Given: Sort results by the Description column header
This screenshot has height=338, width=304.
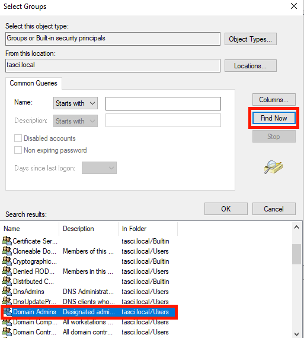Looking at the screenshot, I should (x=88, y=229).
